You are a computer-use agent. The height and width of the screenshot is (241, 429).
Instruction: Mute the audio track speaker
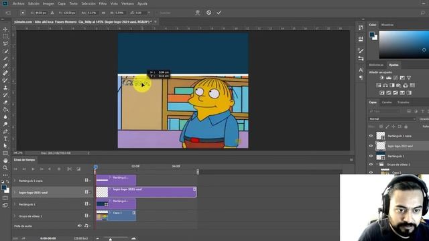[x=79, y=226]
